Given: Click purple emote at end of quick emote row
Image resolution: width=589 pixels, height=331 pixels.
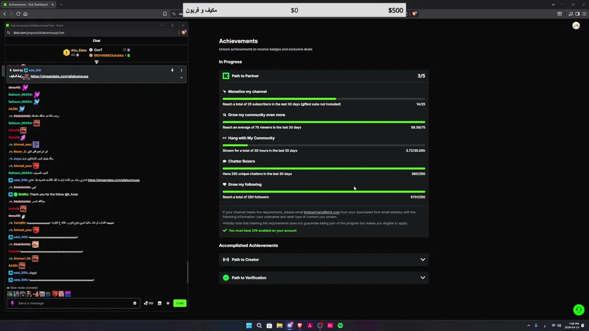Looking at the screenshot, I should click(68, 294).
